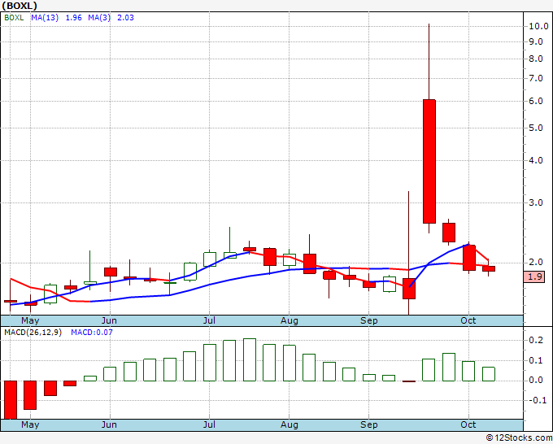The height and width of the screenshot is (444, 553).
Task: Click the 2.0 price axis label
Action: 536,263
